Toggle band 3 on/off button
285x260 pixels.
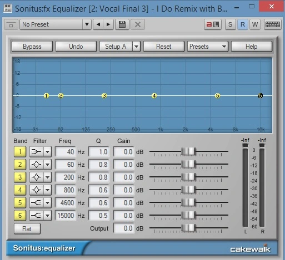[20, 177]
